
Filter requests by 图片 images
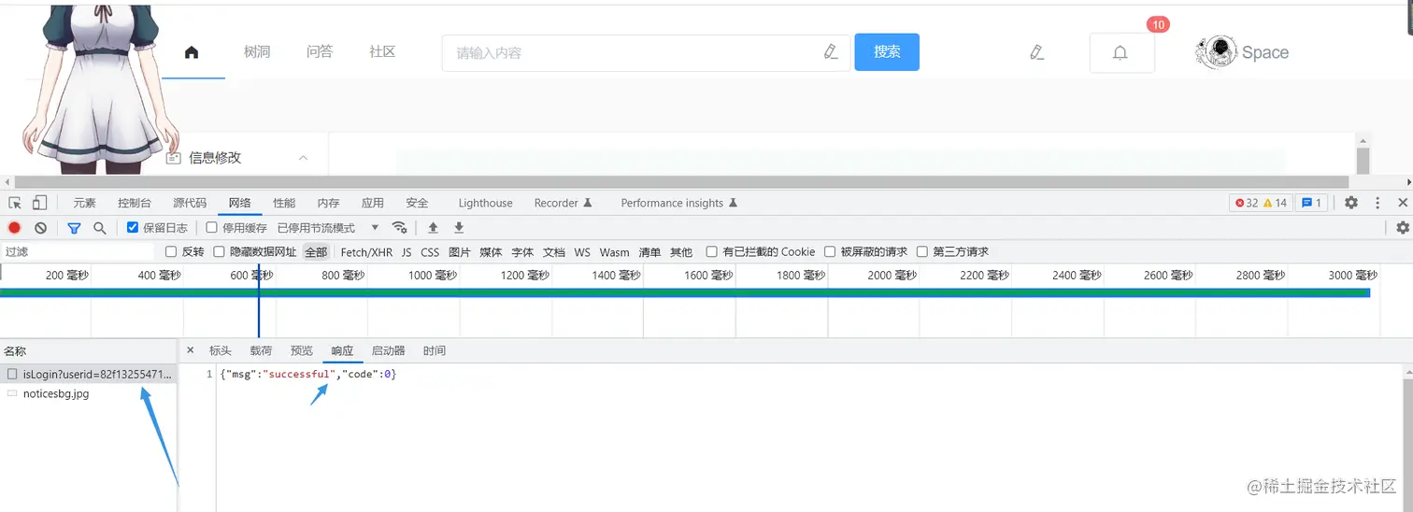click(x=460, y=251)
